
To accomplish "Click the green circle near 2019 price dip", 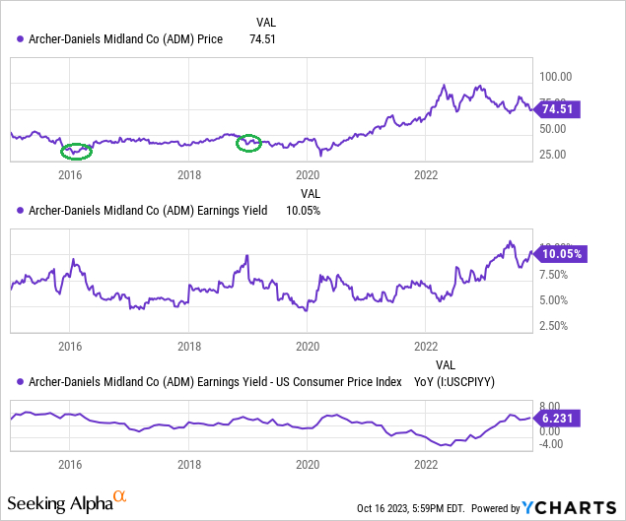I will coord(248,143).
